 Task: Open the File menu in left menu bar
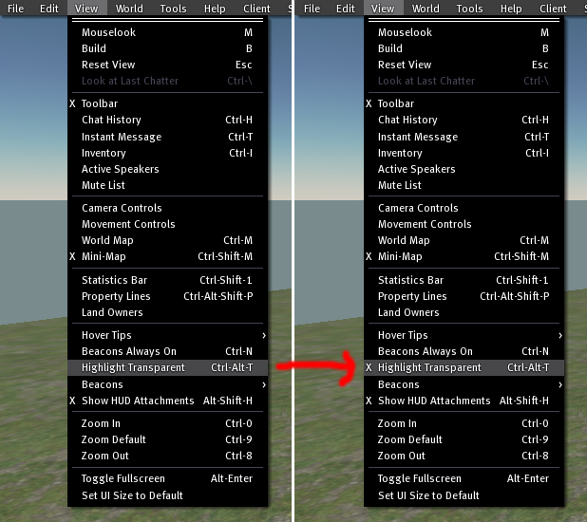click(x=16, y=9)
